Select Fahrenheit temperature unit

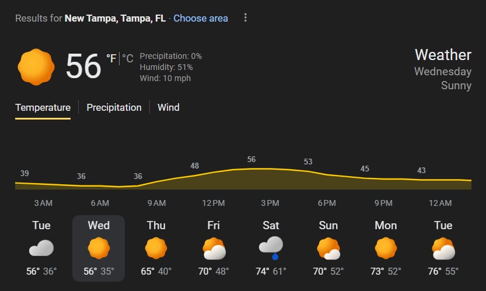pyautogui.click(x=111, y=58)
